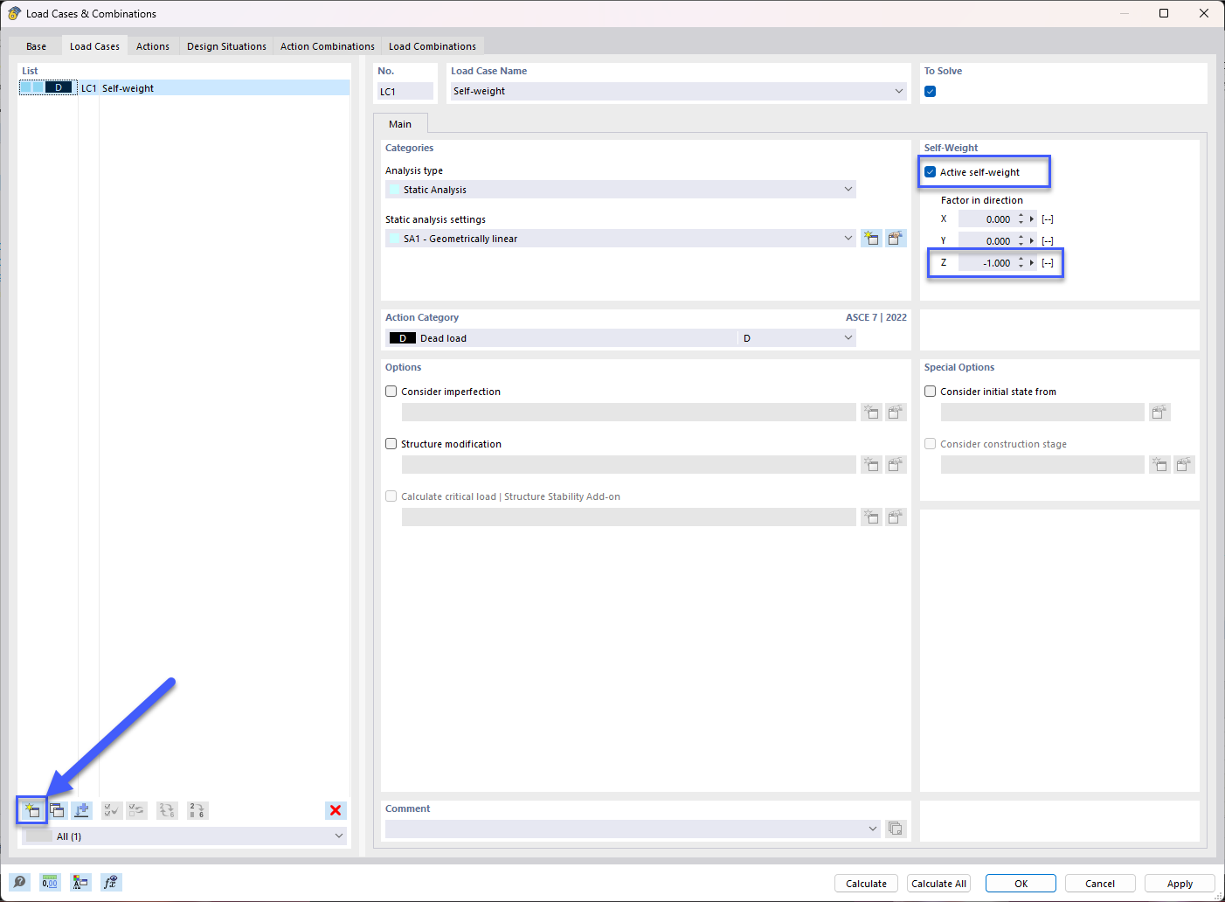The width and height of the screenshot is (1225, 902).
Task: Copy the comment field content
Action: 895,828
